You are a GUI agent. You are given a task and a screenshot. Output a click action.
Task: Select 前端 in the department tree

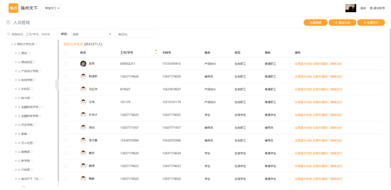click(x=24, y=134)
